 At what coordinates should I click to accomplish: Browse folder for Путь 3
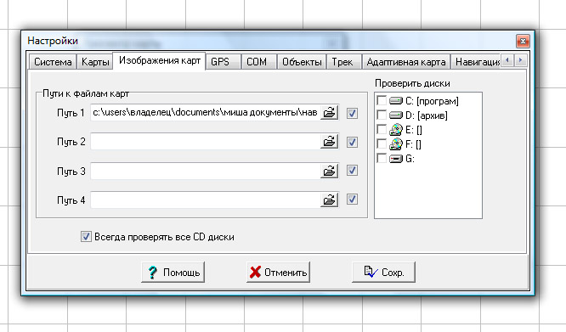329,171
